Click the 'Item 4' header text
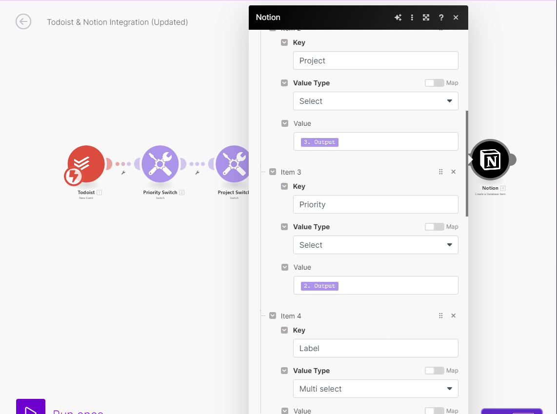557x414 pixels. [291, 316]
